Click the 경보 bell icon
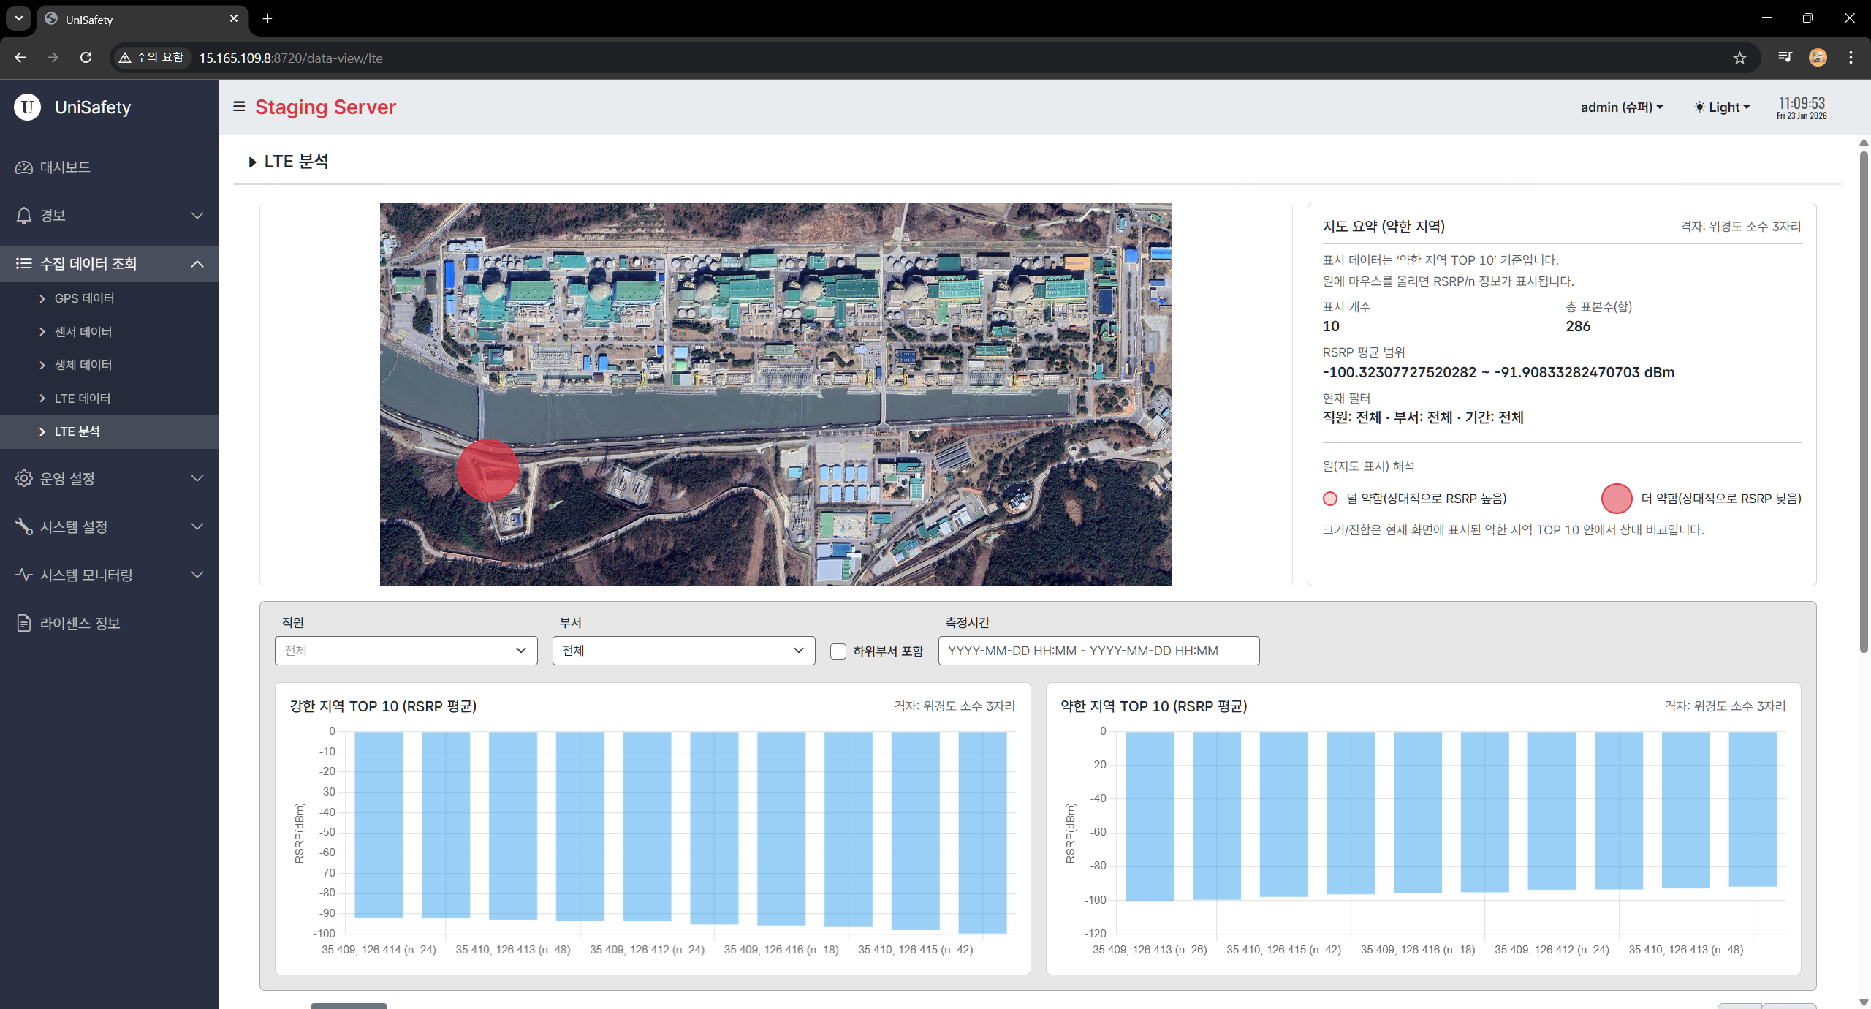 point(24,216)
